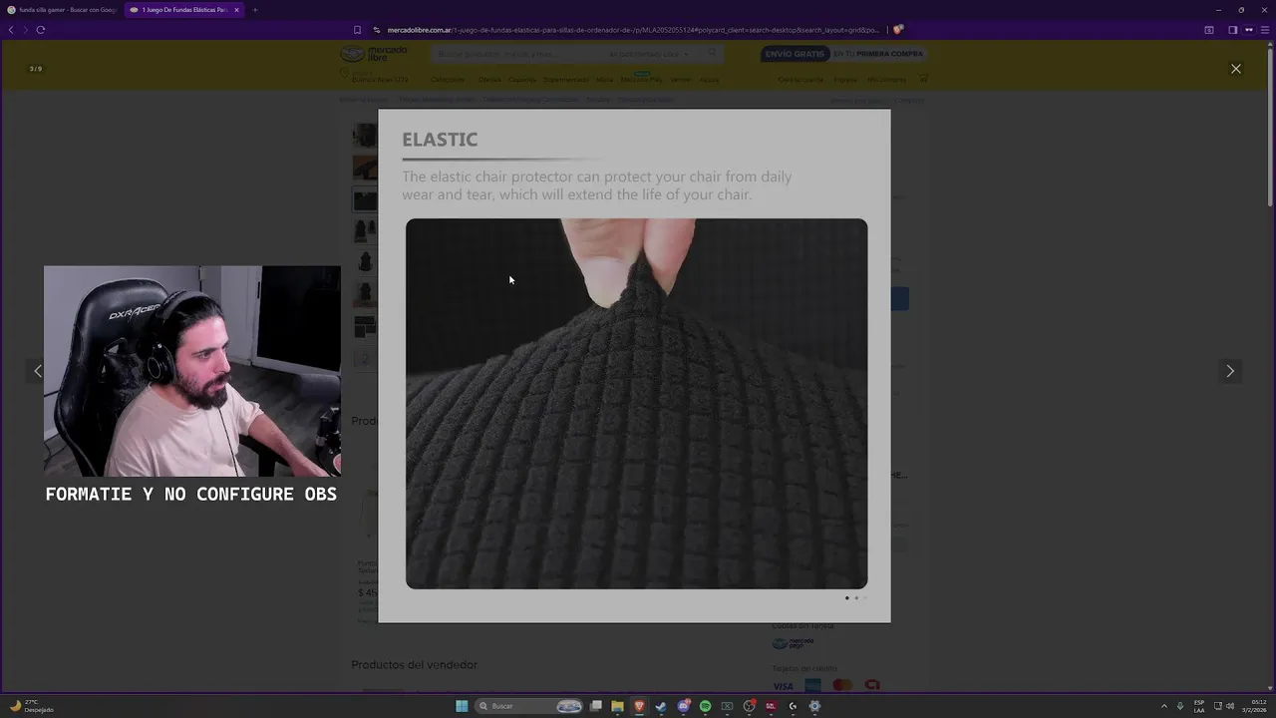The image size is (1276, 718).
Task: Toggle the browser sidebar panel
Action: (1232, 30)
